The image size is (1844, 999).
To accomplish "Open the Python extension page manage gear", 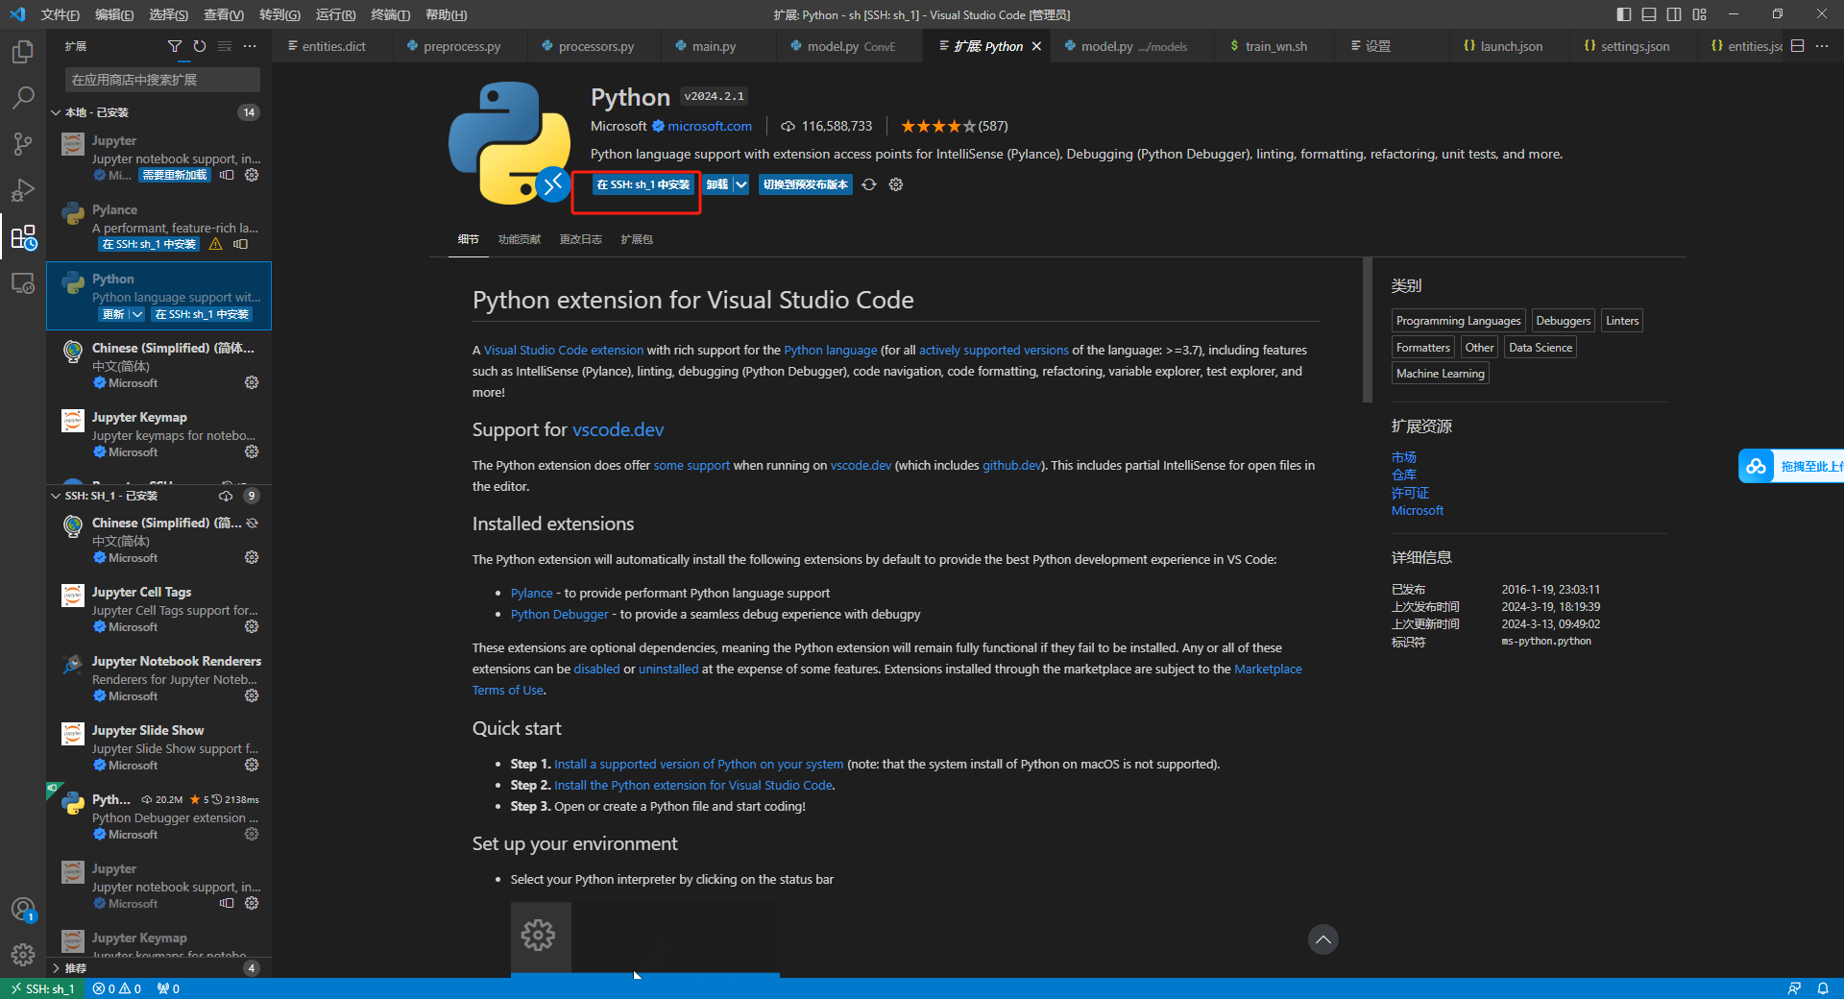I will click(x=896, y=184).
